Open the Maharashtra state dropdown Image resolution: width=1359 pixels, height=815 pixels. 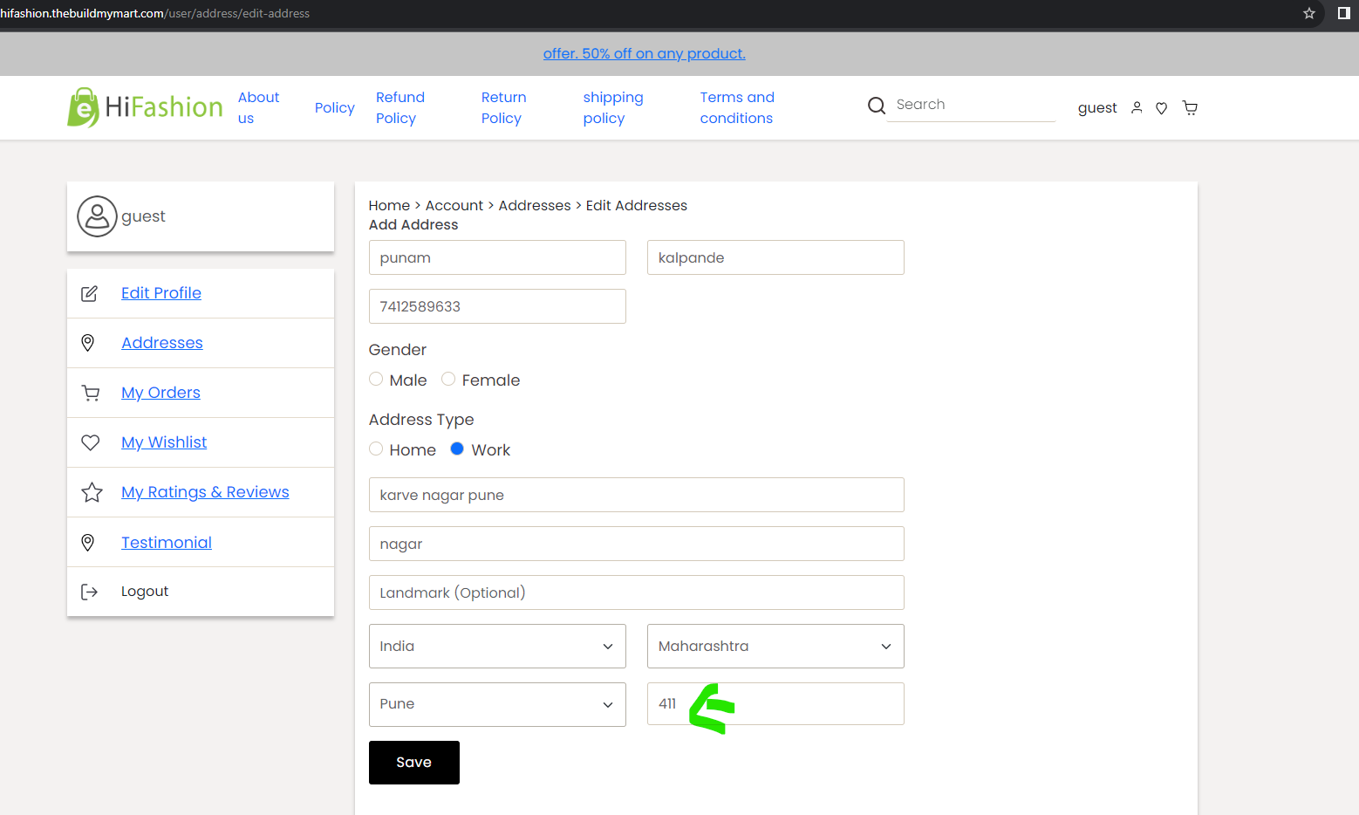[x=775, y=647]
